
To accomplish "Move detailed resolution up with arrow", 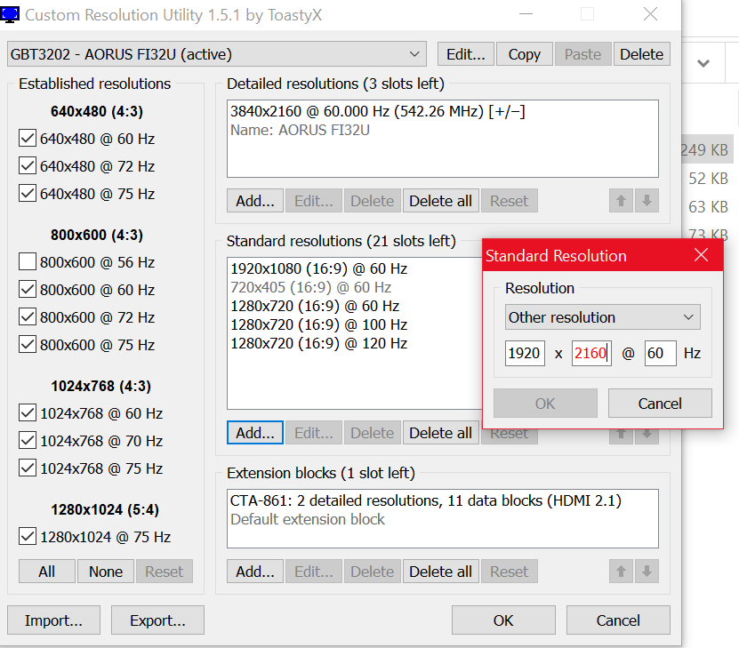I will (x=621, y=201).
